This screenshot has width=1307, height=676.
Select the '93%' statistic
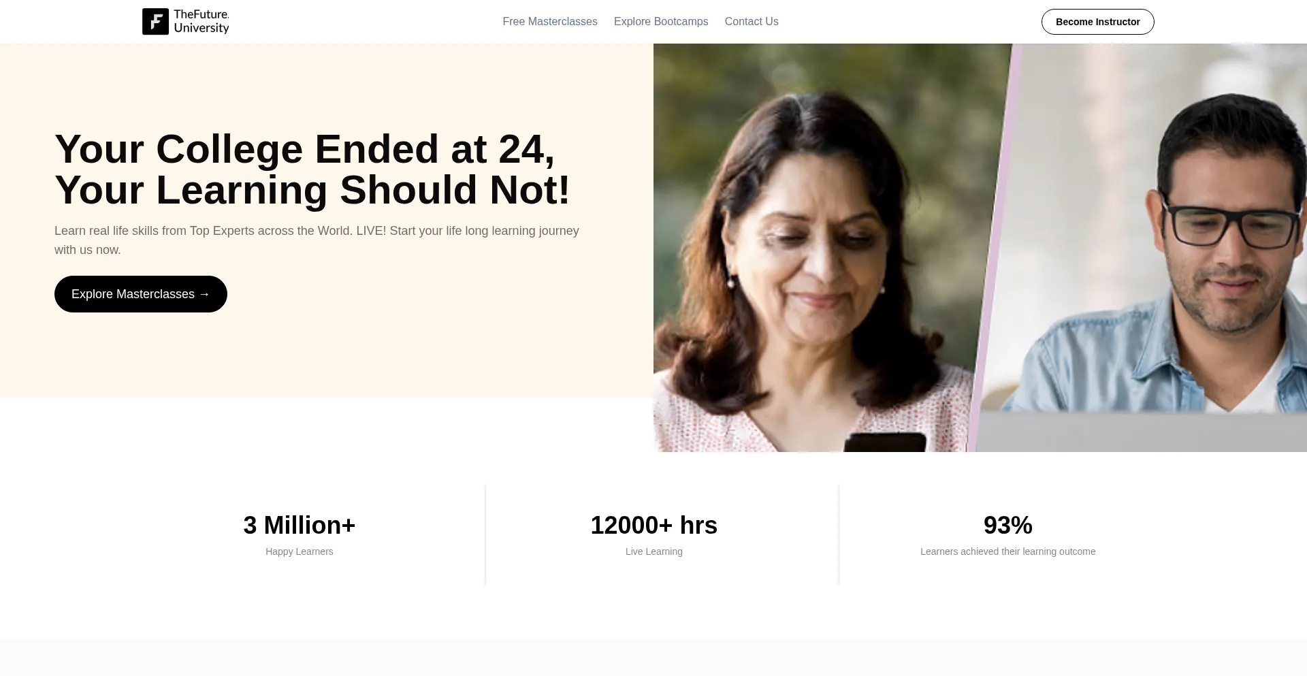pos(1007,526)
